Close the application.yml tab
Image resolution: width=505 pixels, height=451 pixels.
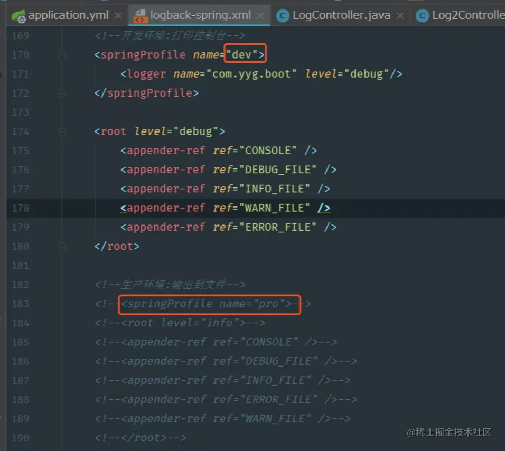click(118, 15)
